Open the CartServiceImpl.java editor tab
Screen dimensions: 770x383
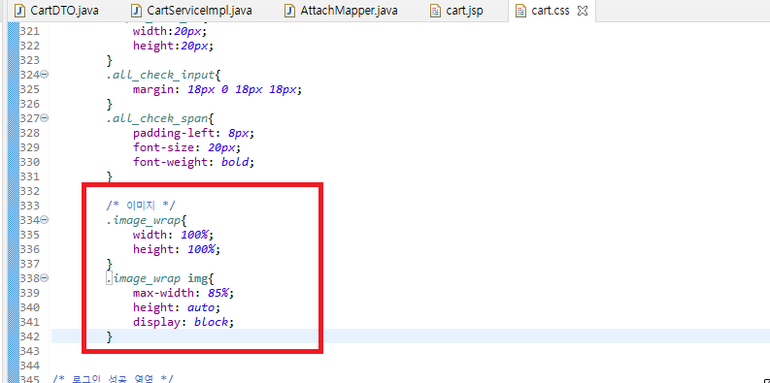pos(191,11)
